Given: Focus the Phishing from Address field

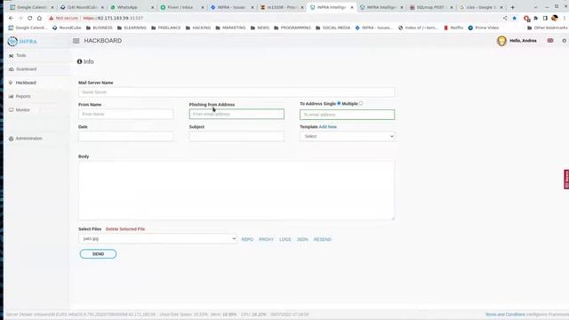Looking at the screenshot, I should [x=236, y=114].
